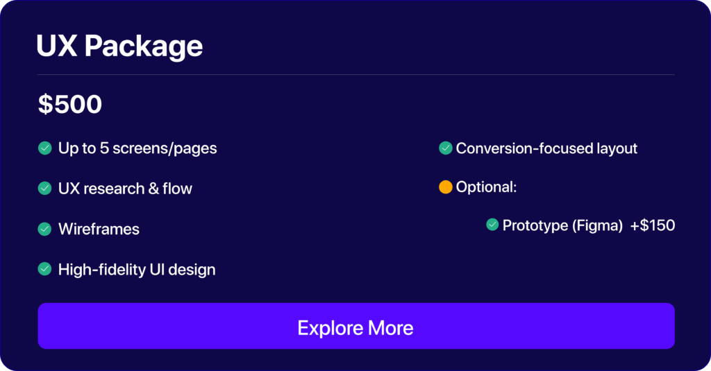The width and height of the screenshot is (711, 371).
Task: Click the checkmark next to UX research & flow
Action: pos(45,188)
